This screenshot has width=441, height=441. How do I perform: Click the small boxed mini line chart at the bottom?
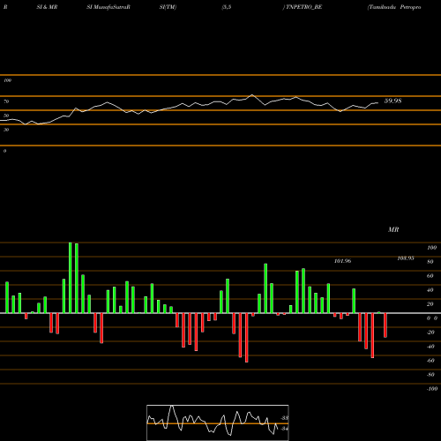click(x=218, y=422)
